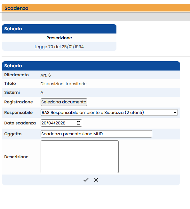This screenshot has width=190, height=209.
Task: Grab the Descrizione textarea resize handle
Action: click(117, 172)
